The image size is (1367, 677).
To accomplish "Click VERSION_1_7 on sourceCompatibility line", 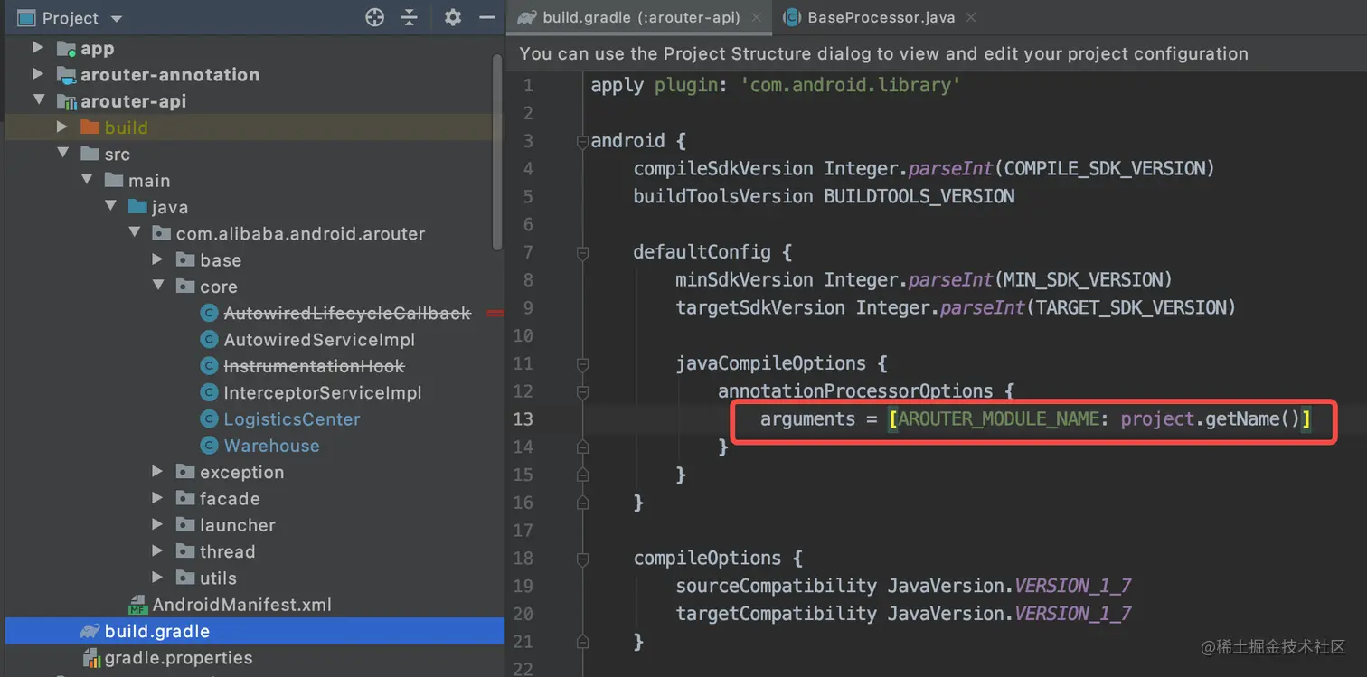I will [x=1073, y=586].
